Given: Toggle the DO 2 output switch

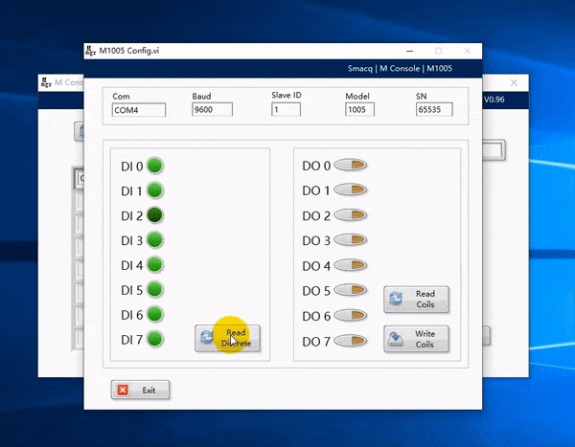Looking at the screenshot, I should tap(350, 215).
